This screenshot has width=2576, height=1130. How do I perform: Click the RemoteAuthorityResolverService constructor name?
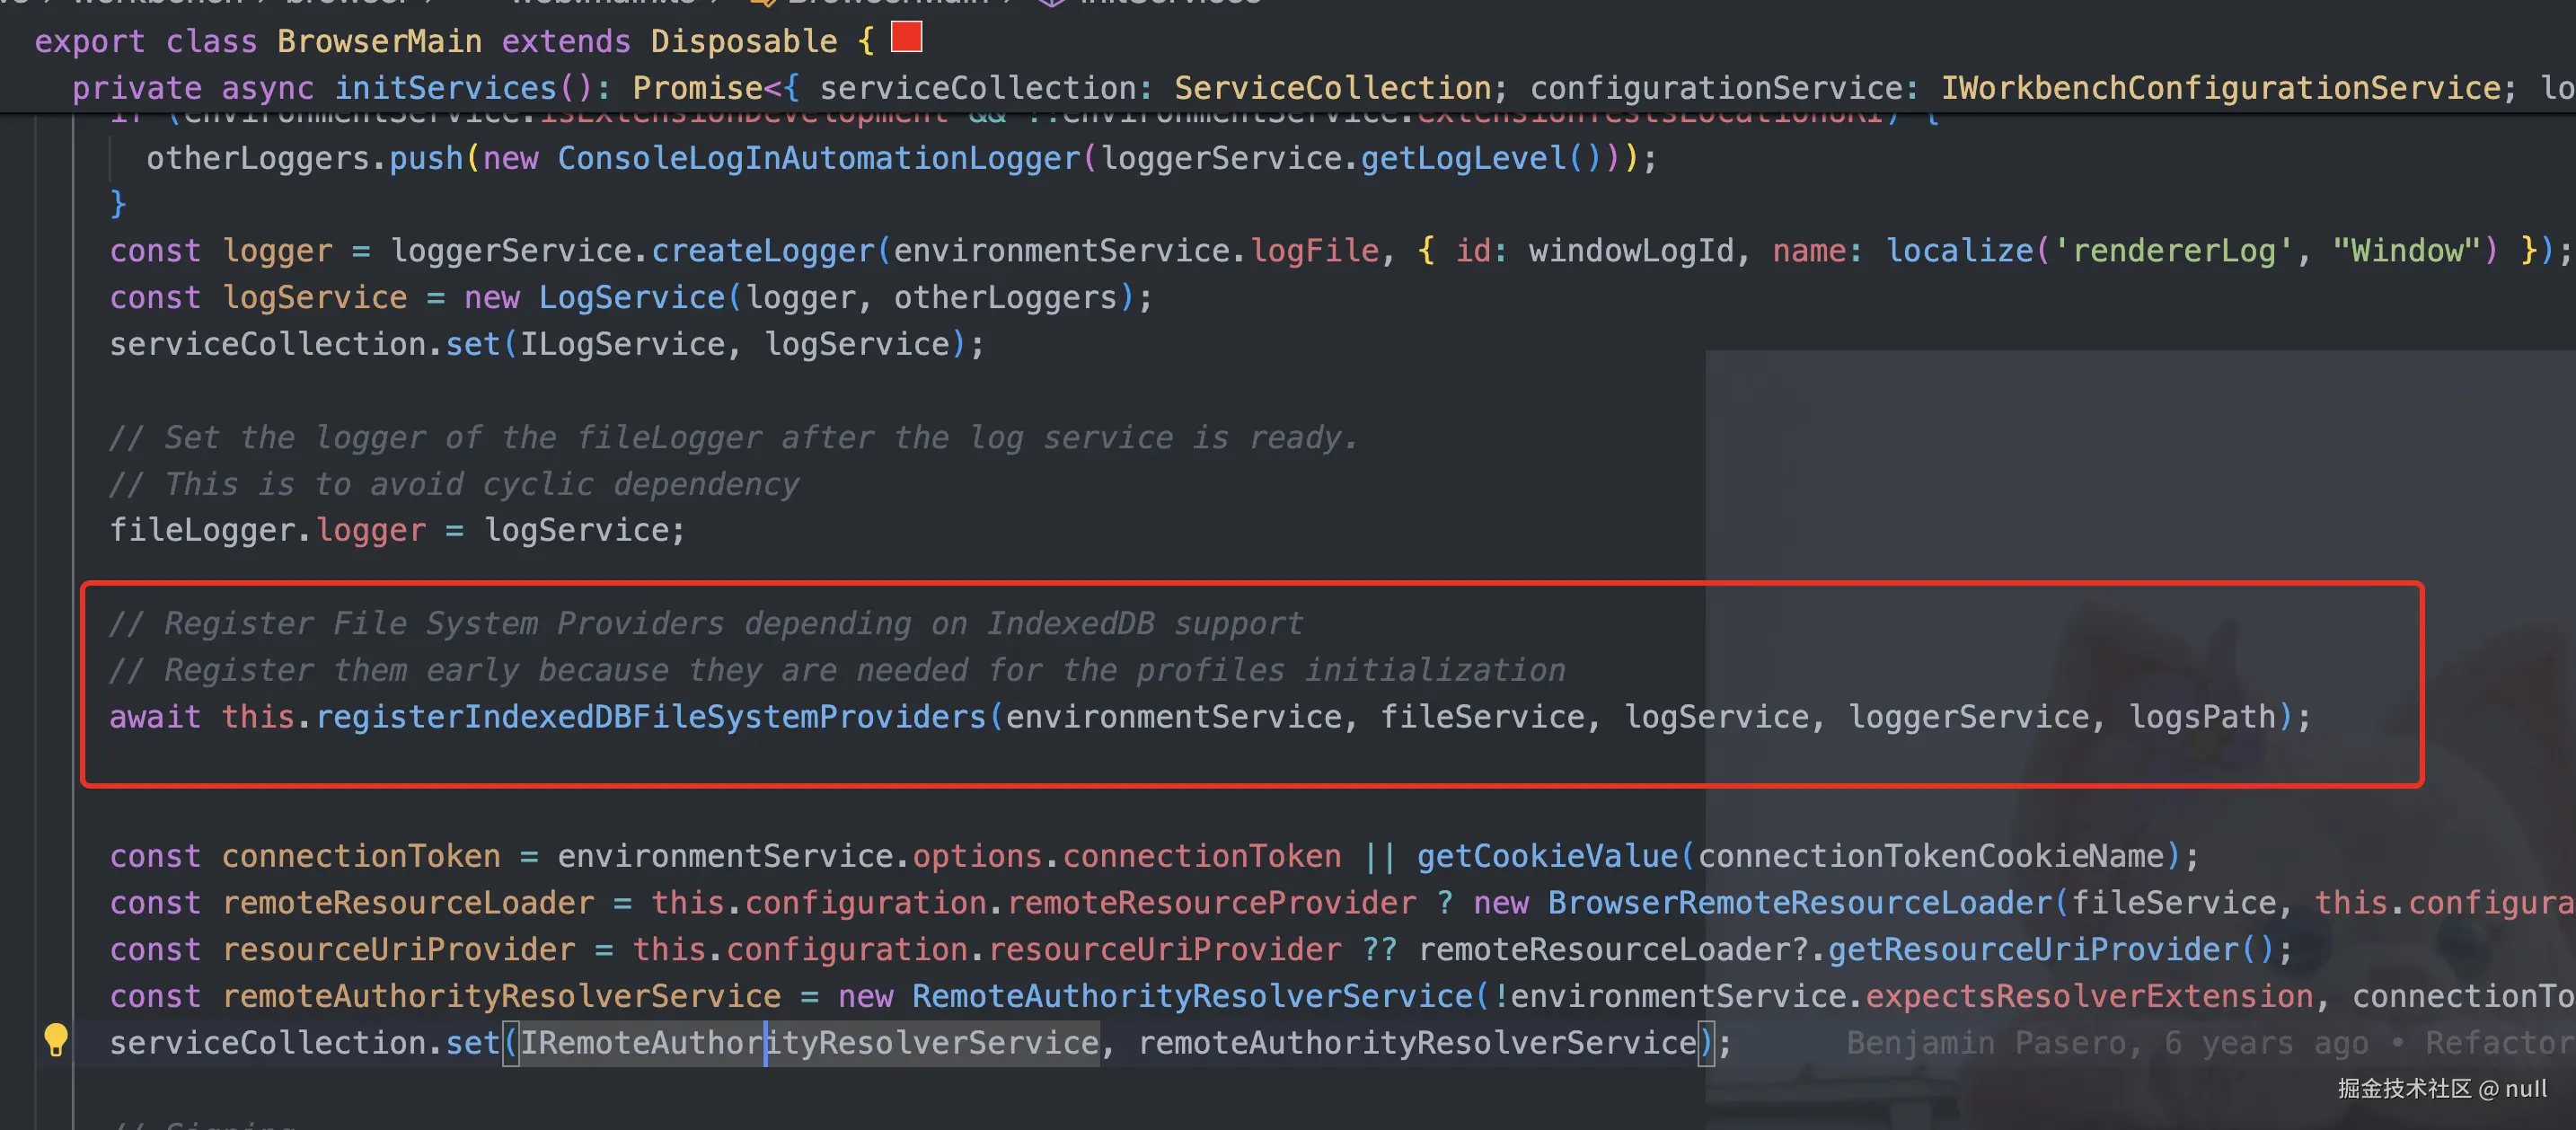[1191, 996]
